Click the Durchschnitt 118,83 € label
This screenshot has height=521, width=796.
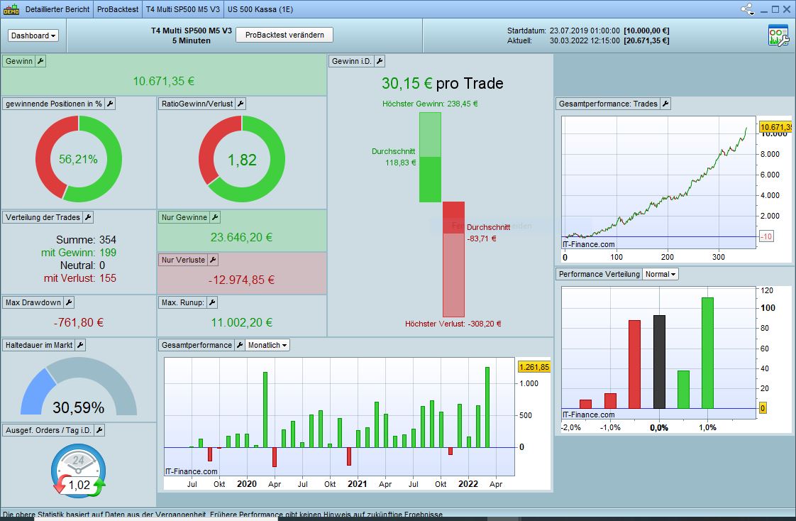click(394, 157)
